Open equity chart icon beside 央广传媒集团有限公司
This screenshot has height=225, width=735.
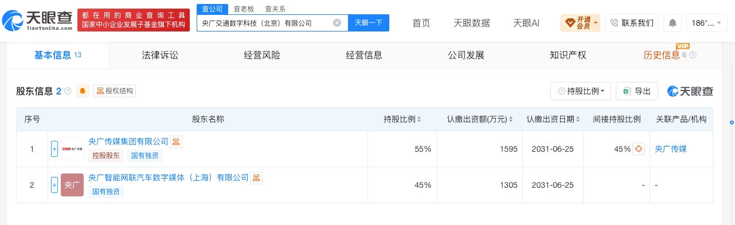(177, 141)
